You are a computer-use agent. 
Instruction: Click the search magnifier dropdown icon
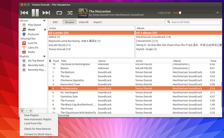(168, 22)
